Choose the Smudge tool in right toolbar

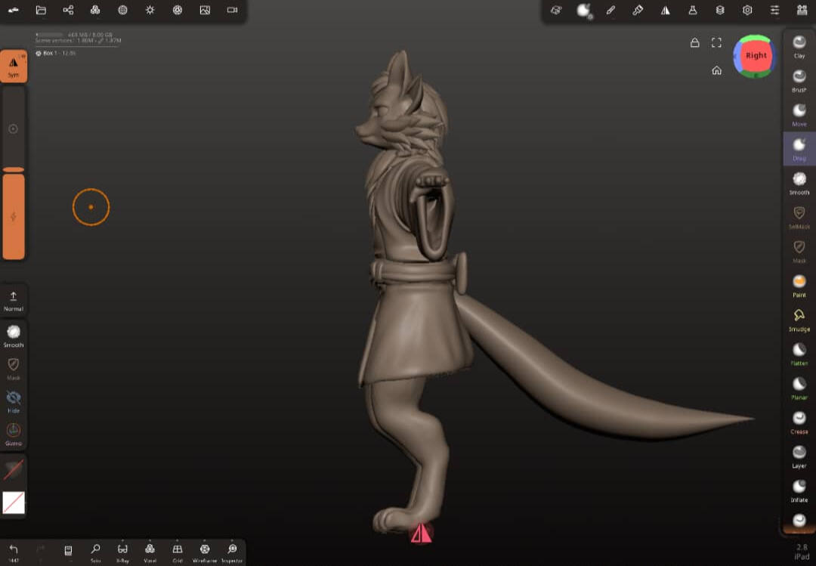pos(799,320)
